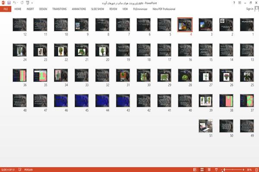
Task: Open the PowerPoint Help question mark
Action: point(234,3)
